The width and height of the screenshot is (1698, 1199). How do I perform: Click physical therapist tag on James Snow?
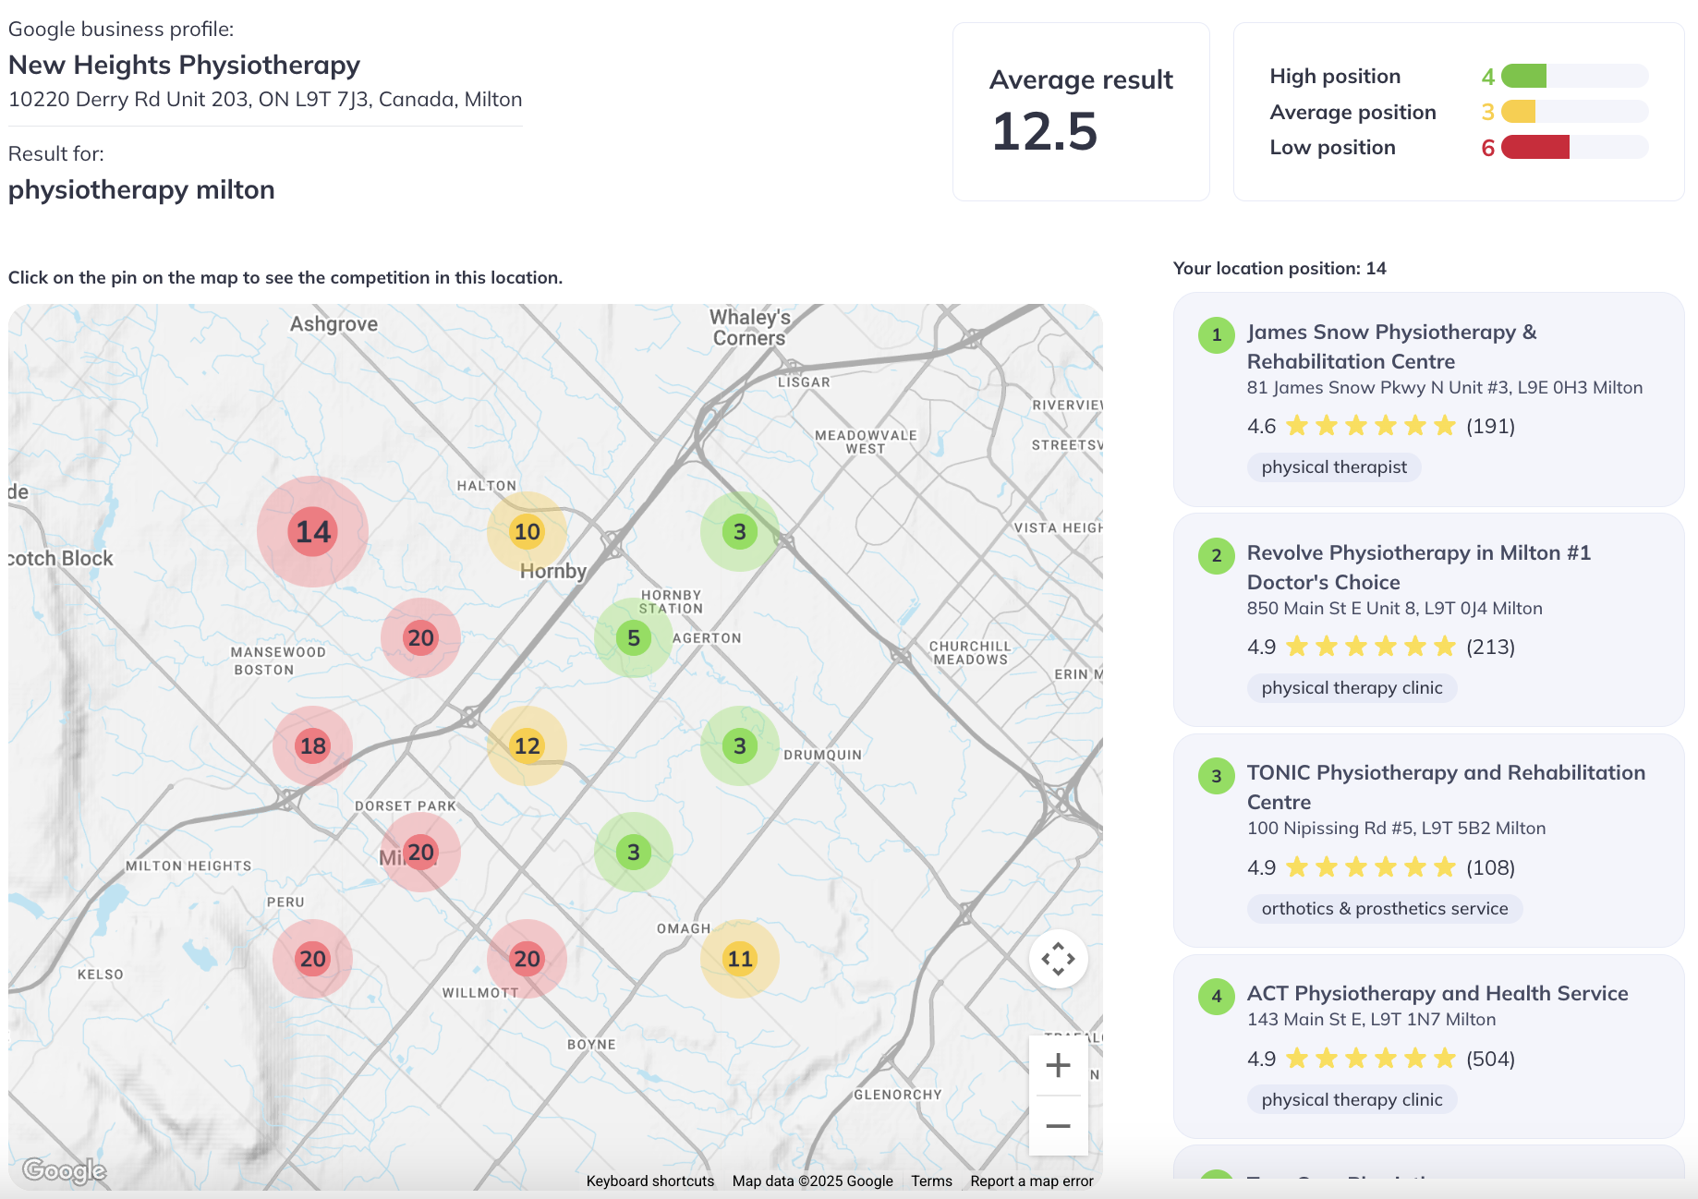(x=1334, y=467)
